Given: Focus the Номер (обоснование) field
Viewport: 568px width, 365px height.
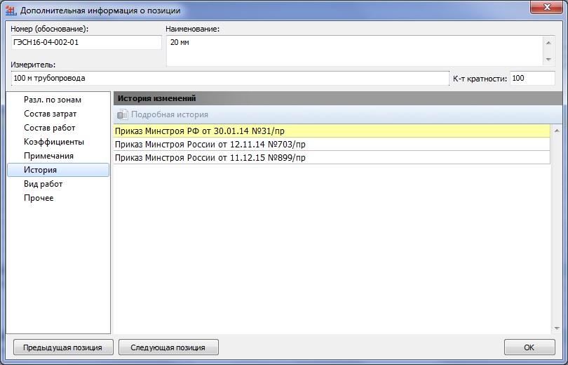Looking at the screenshot, I should 86,42.
